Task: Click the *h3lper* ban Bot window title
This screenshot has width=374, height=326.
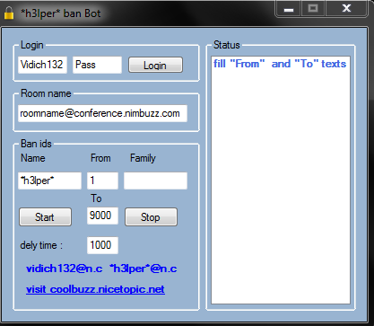Action: click(x=61, y=13)
